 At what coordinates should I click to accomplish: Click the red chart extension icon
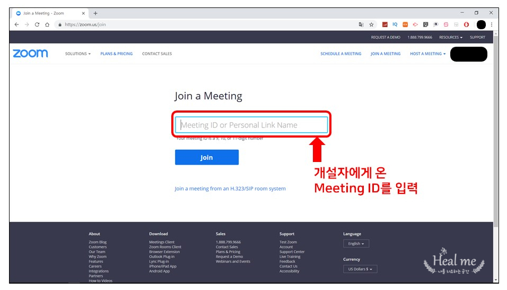point(385,24)
